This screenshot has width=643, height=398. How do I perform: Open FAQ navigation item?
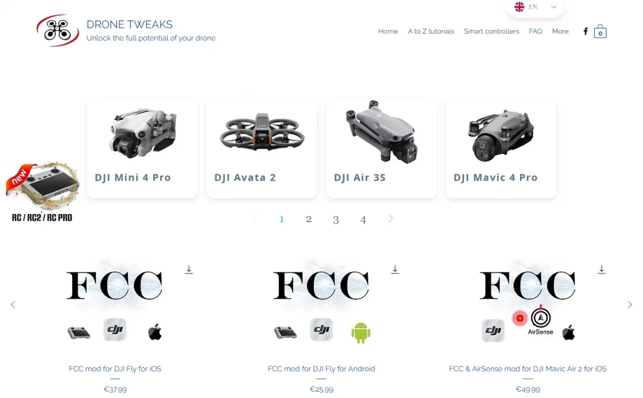click(x=535, y=31)
